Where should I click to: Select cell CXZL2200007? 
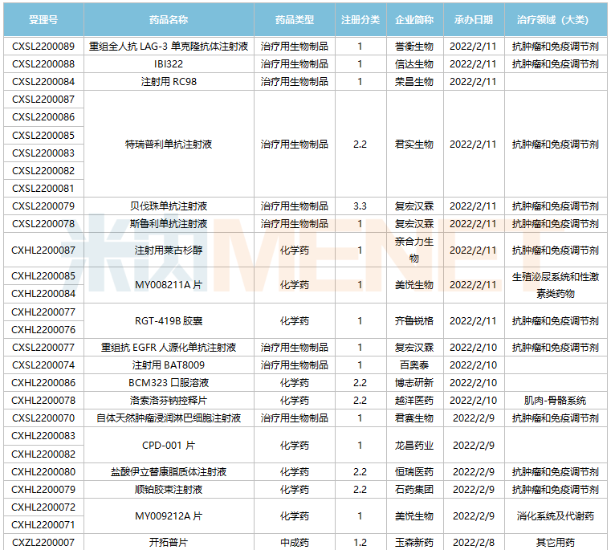point(43,543)
